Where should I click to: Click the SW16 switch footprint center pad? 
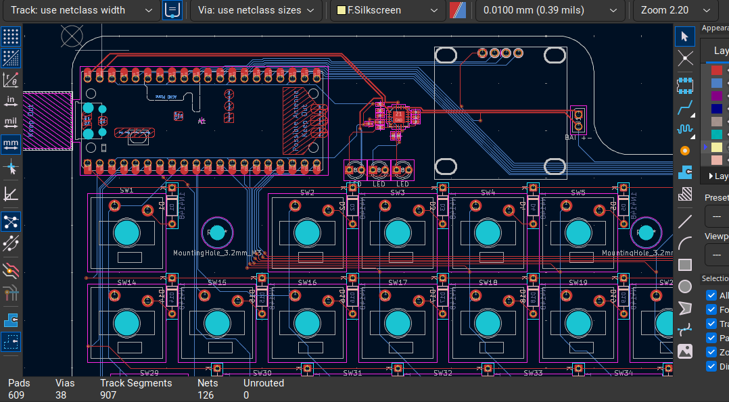(x=306, y=324)
